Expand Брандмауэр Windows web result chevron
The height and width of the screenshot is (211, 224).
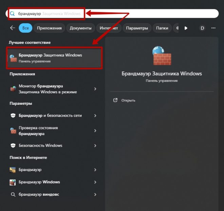pos(95,182)
